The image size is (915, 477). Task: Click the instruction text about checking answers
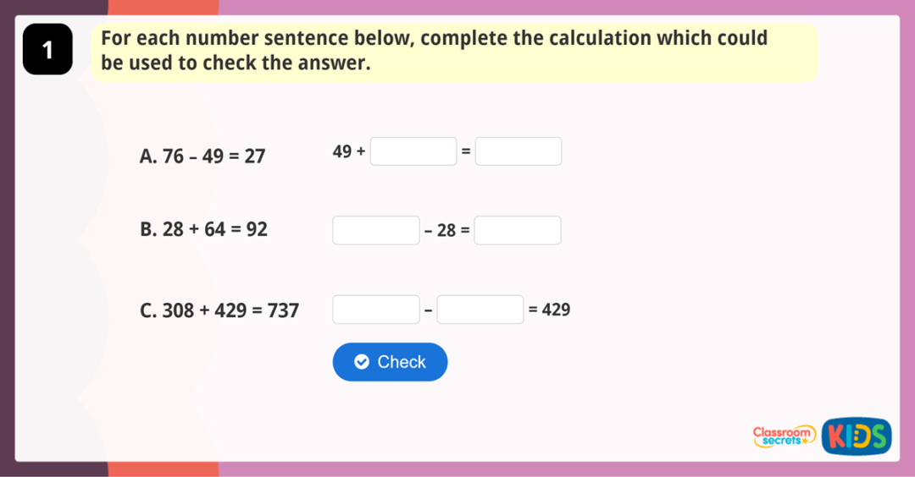coord(434,51)
